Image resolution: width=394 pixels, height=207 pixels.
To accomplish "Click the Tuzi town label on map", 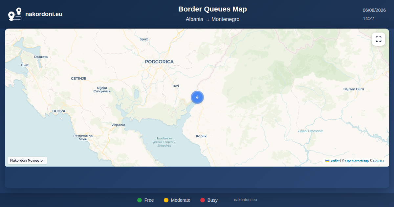I will click(176, 86).
